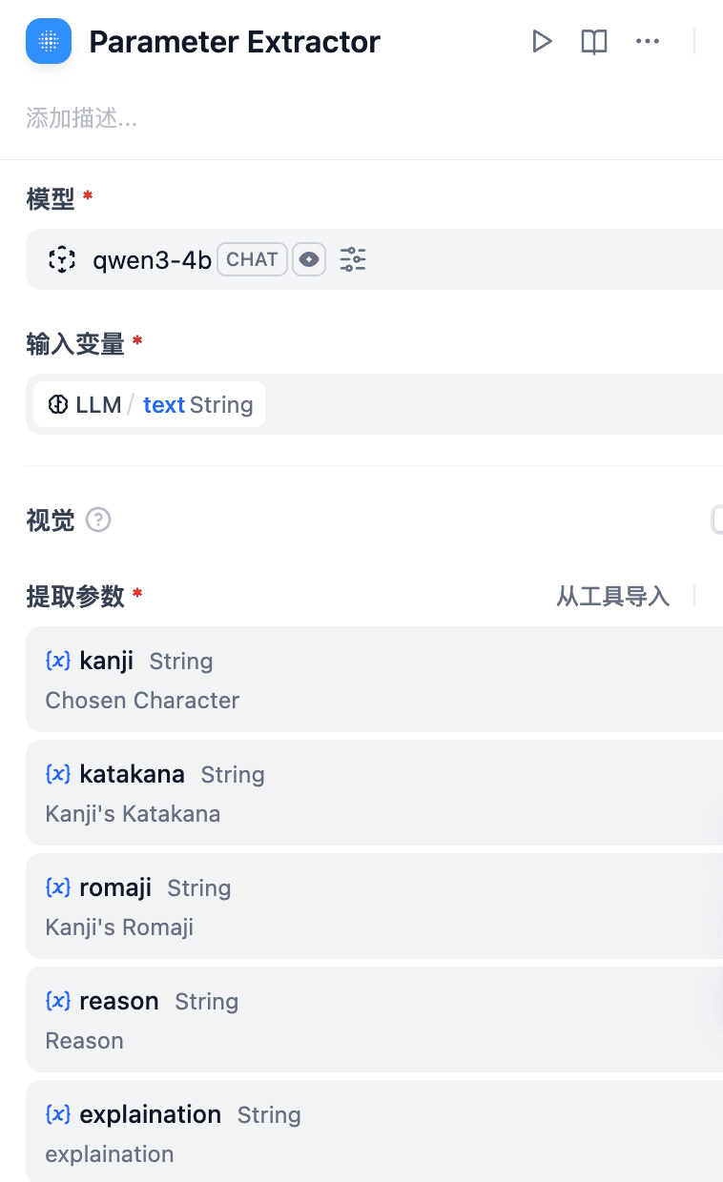
Task: Edit the reason parameter item
Action: 374,1019
